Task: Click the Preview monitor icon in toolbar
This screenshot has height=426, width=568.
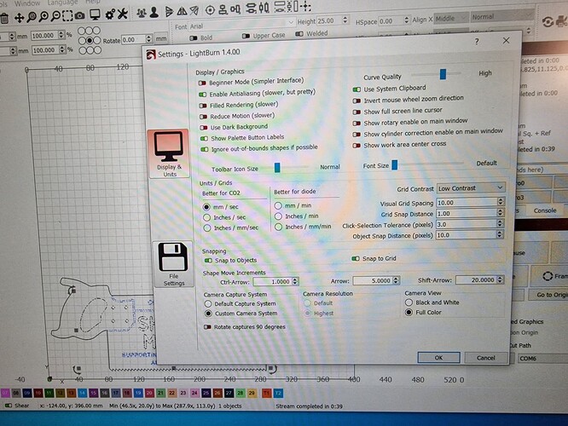Action: 95,14
